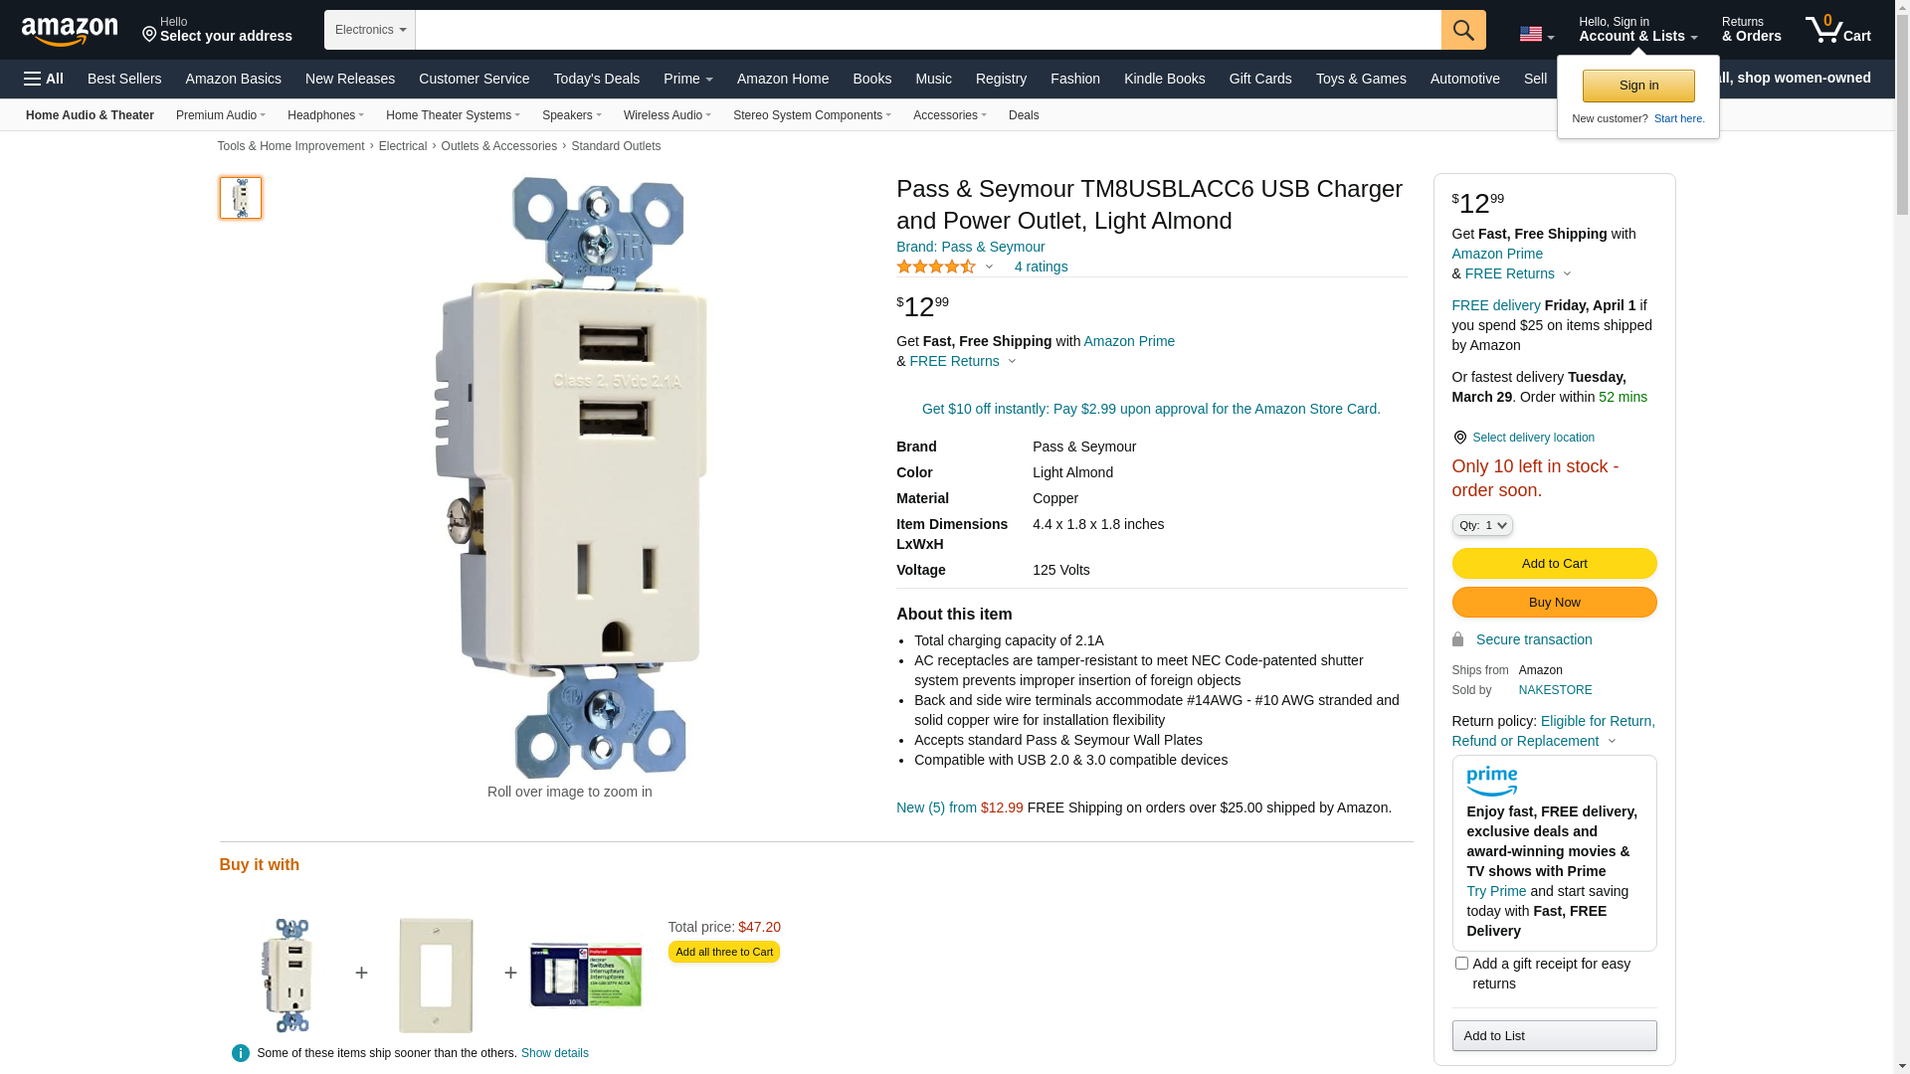The image size is (1910, 1074).
Task: Open the Headphones submenu
Action: point(325,115)
